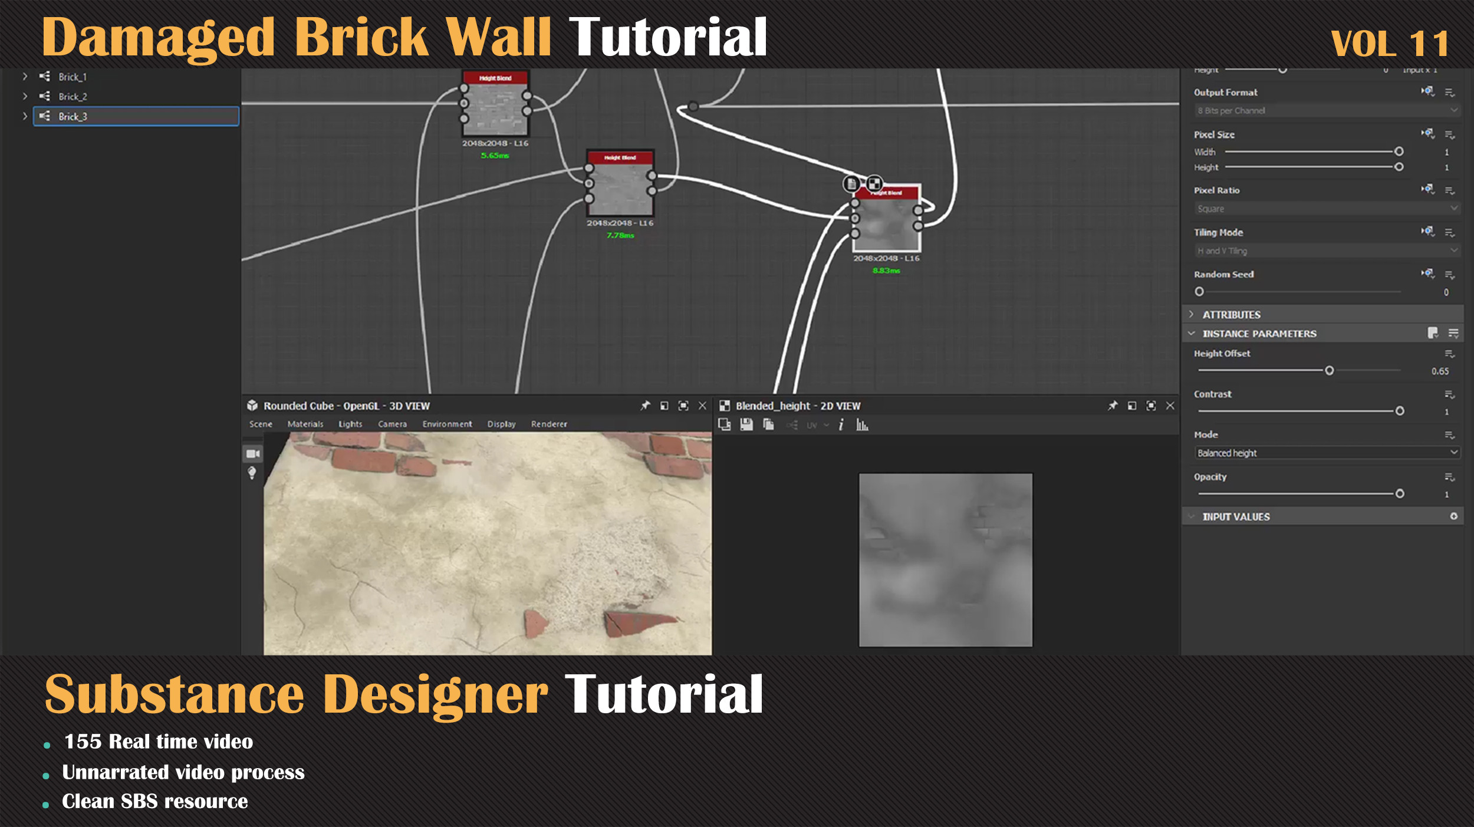The height and width of the screenshot is (827, 1474).
Task: Toggle Pixel Ratio inheritance method icon
Action: click(1427, 189)
